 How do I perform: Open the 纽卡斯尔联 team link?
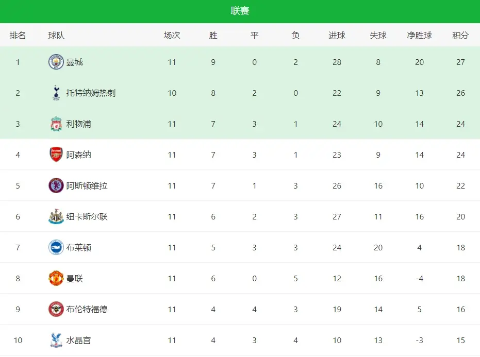[87, 216]
